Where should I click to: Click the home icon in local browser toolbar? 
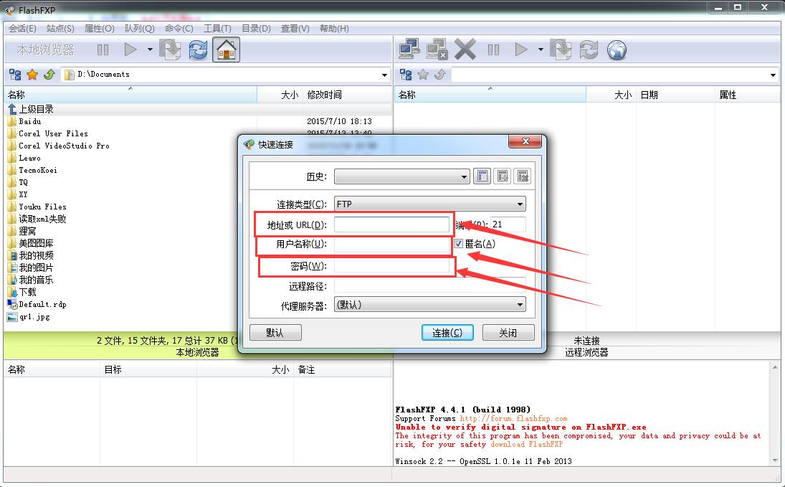click(x=226, y=49)
